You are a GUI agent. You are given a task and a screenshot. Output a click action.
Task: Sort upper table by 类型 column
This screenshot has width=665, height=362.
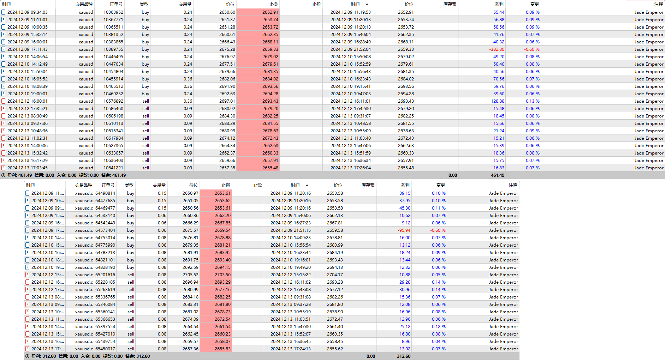pos(144,4)
